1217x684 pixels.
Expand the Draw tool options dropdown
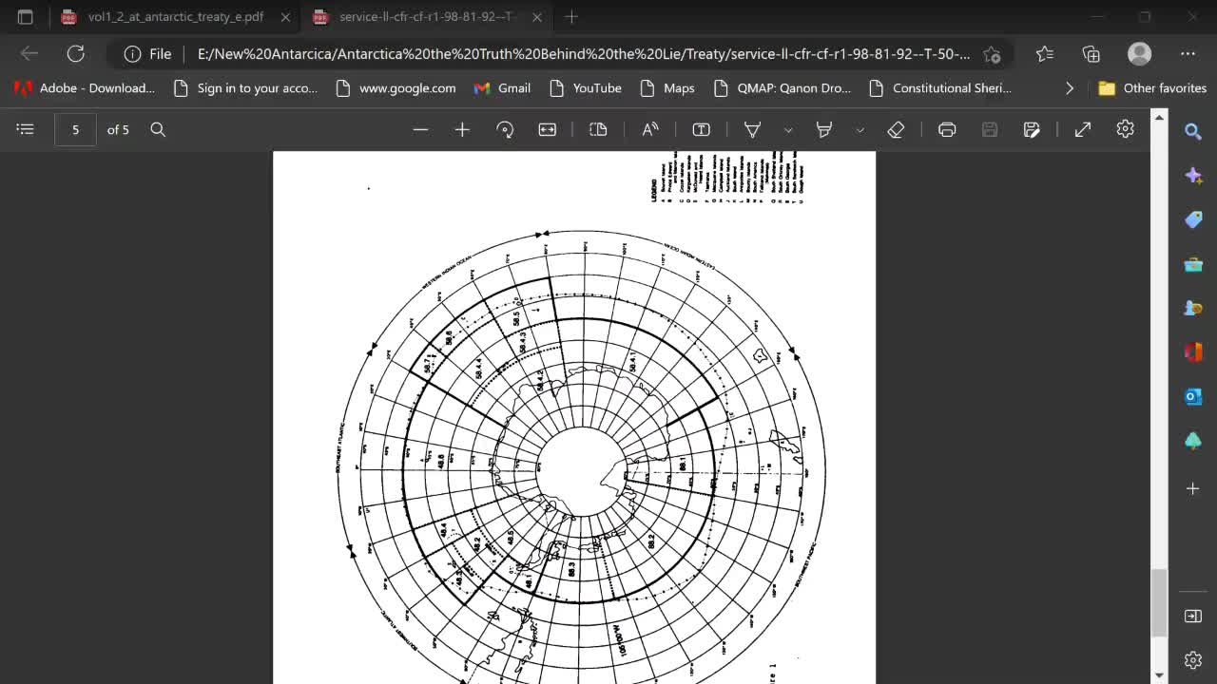pyautogui.click(x=787, y=130)
